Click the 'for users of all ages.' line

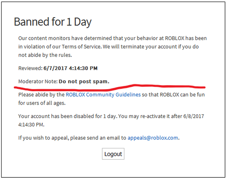(42, 103)
